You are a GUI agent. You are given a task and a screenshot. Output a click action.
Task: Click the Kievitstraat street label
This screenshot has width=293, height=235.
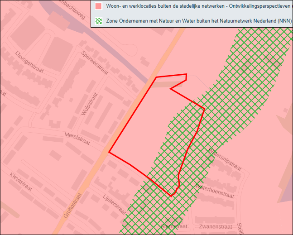tap(21, 182)
